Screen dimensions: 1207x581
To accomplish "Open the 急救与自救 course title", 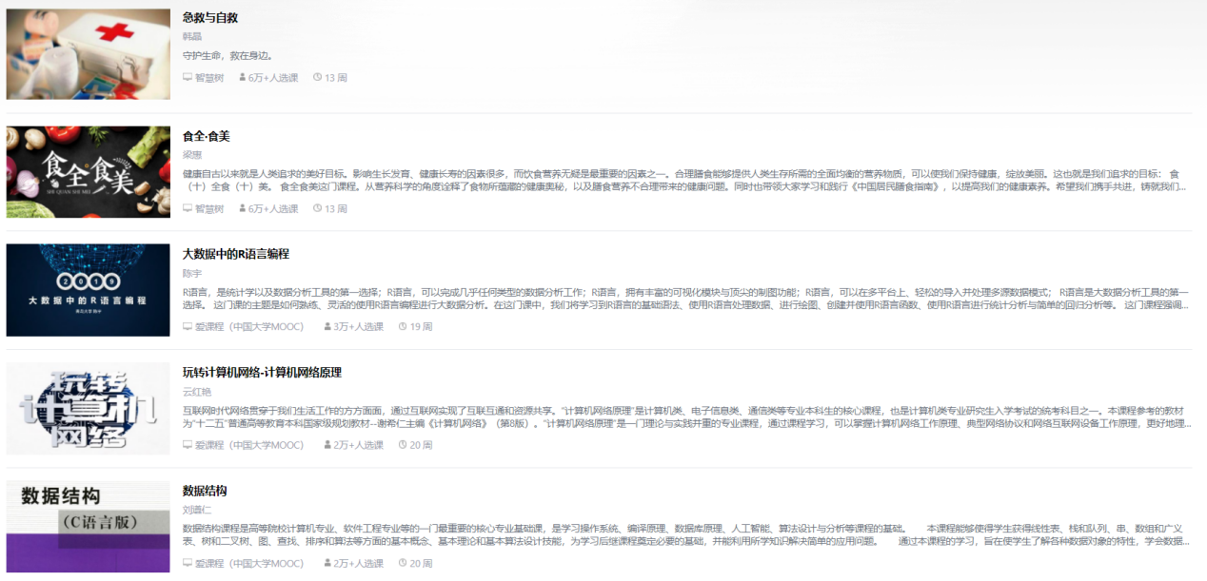I will [x=210, y=17].
